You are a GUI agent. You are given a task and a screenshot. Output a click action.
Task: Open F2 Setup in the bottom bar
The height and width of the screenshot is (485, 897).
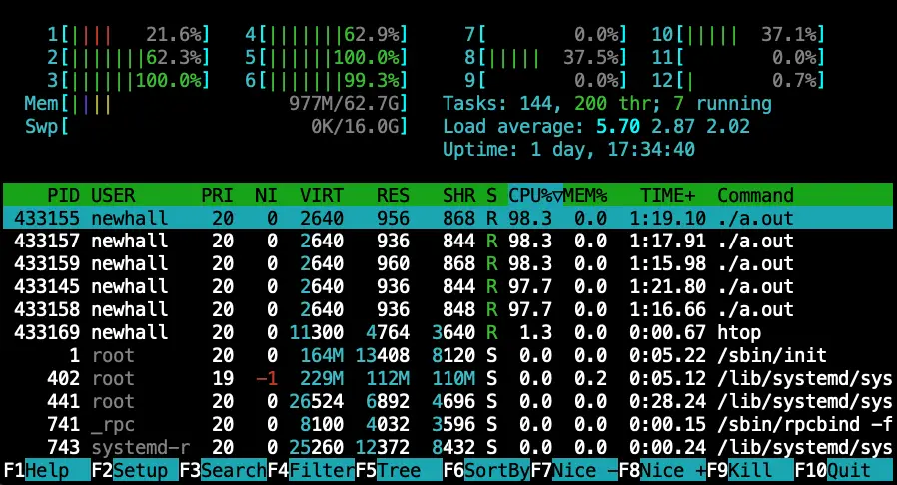coord(135,471)
